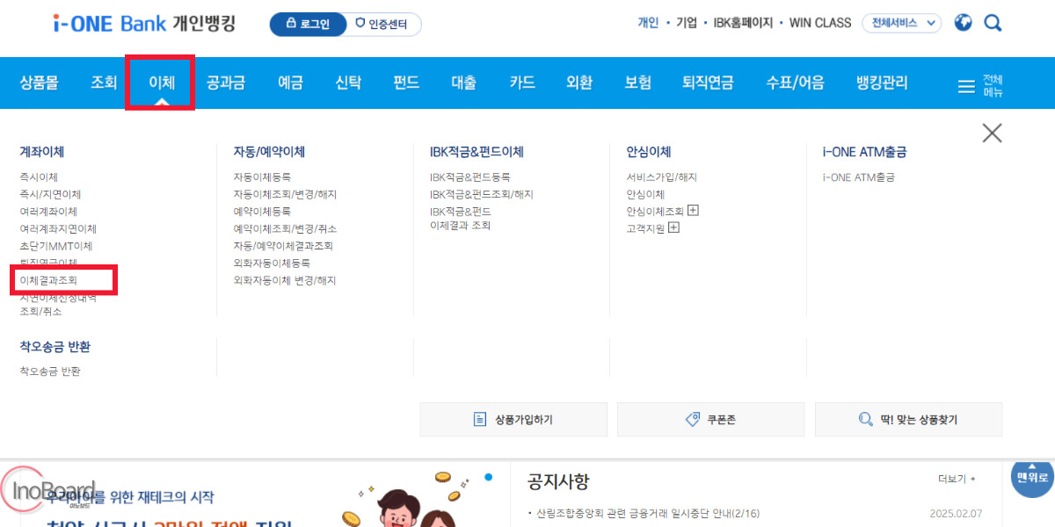Image resolution: width=1055 pixels, height=527 pixels.
Task: Open the 전체서비스 dropdown
Action: click(901, 24)
